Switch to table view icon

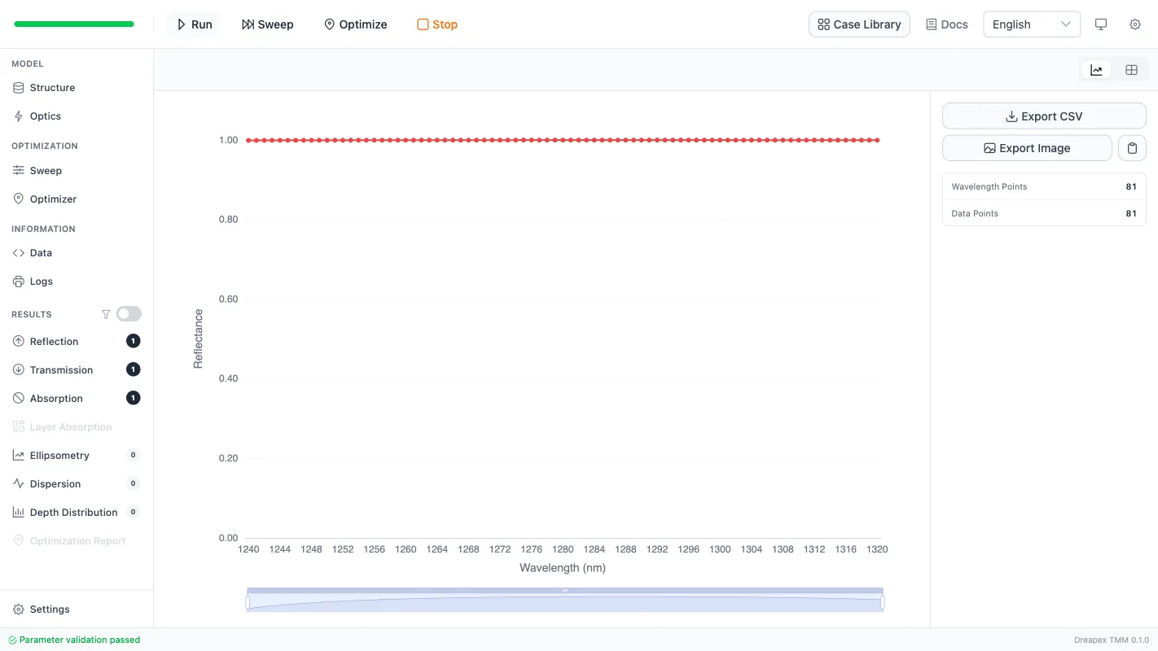click(x=1131, y=70)
